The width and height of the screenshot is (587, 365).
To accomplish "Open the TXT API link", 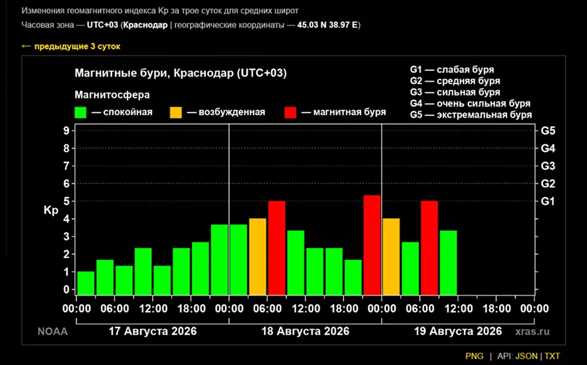I will point(552,356).
